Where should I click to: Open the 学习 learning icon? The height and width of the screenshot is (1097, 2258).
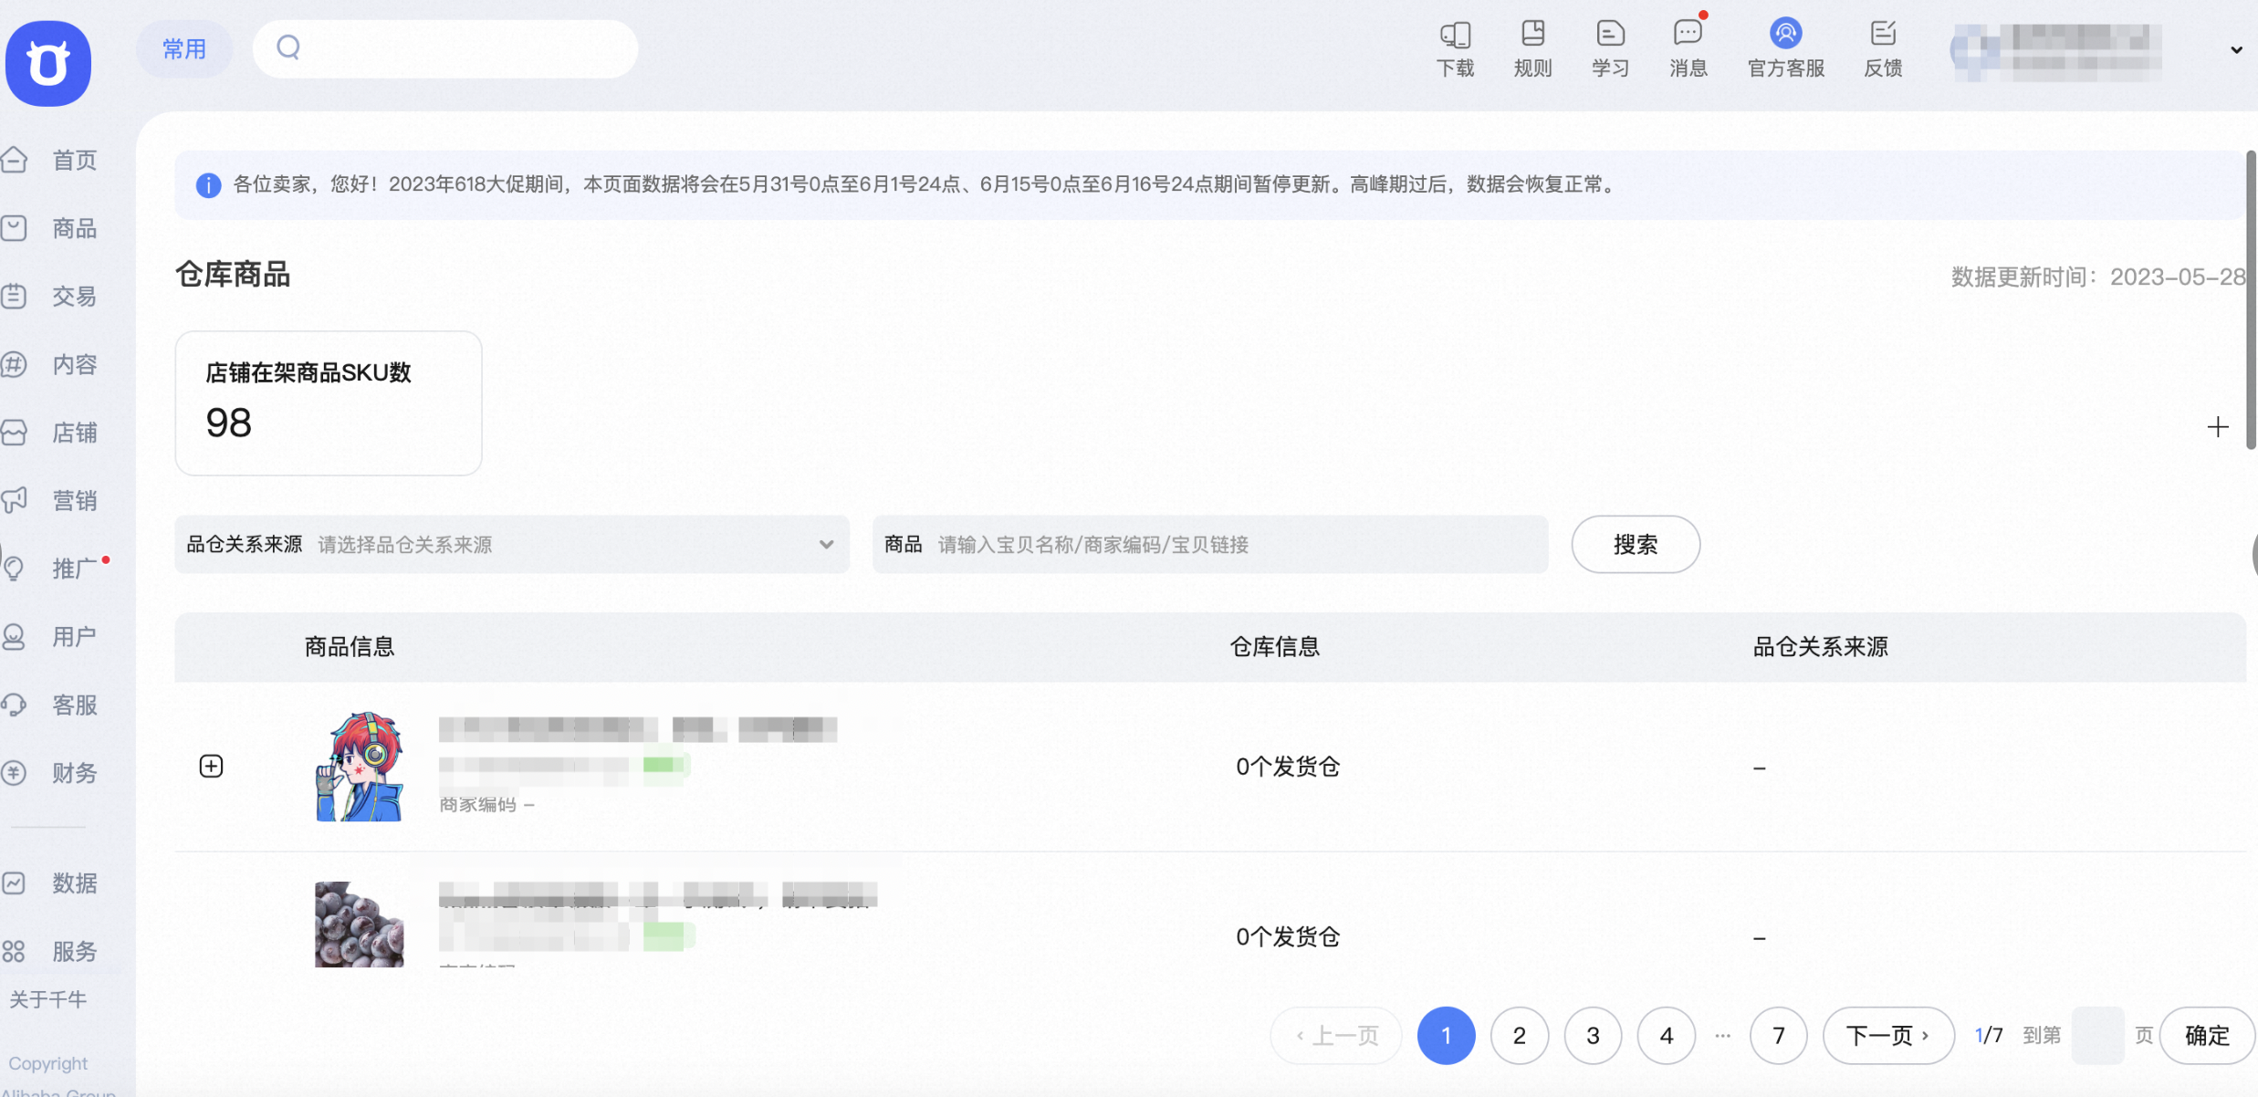(1610, 49)
